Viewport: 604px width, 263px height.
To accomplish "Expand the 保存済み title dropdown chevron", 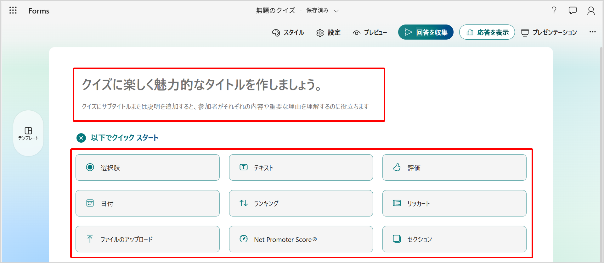I will [x=336, y=11].
